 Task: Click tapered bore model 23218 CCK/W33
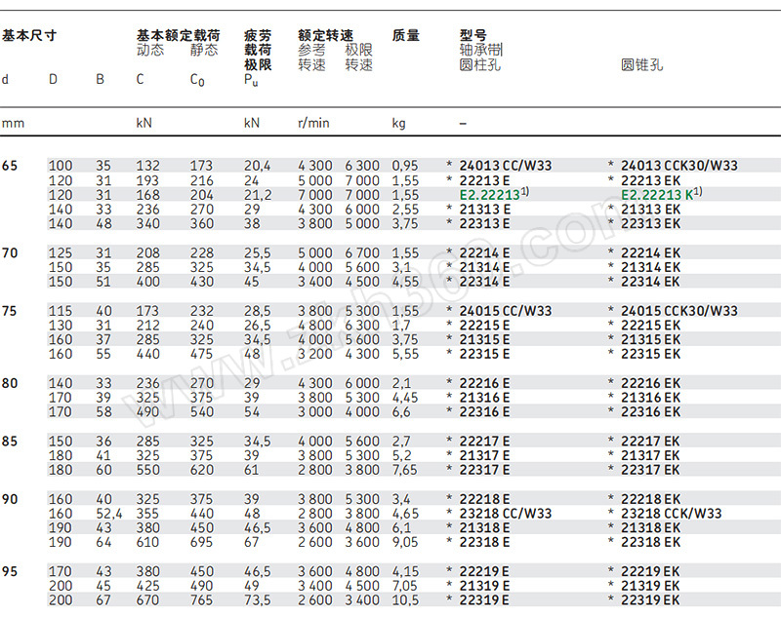[x=672, y=514]
